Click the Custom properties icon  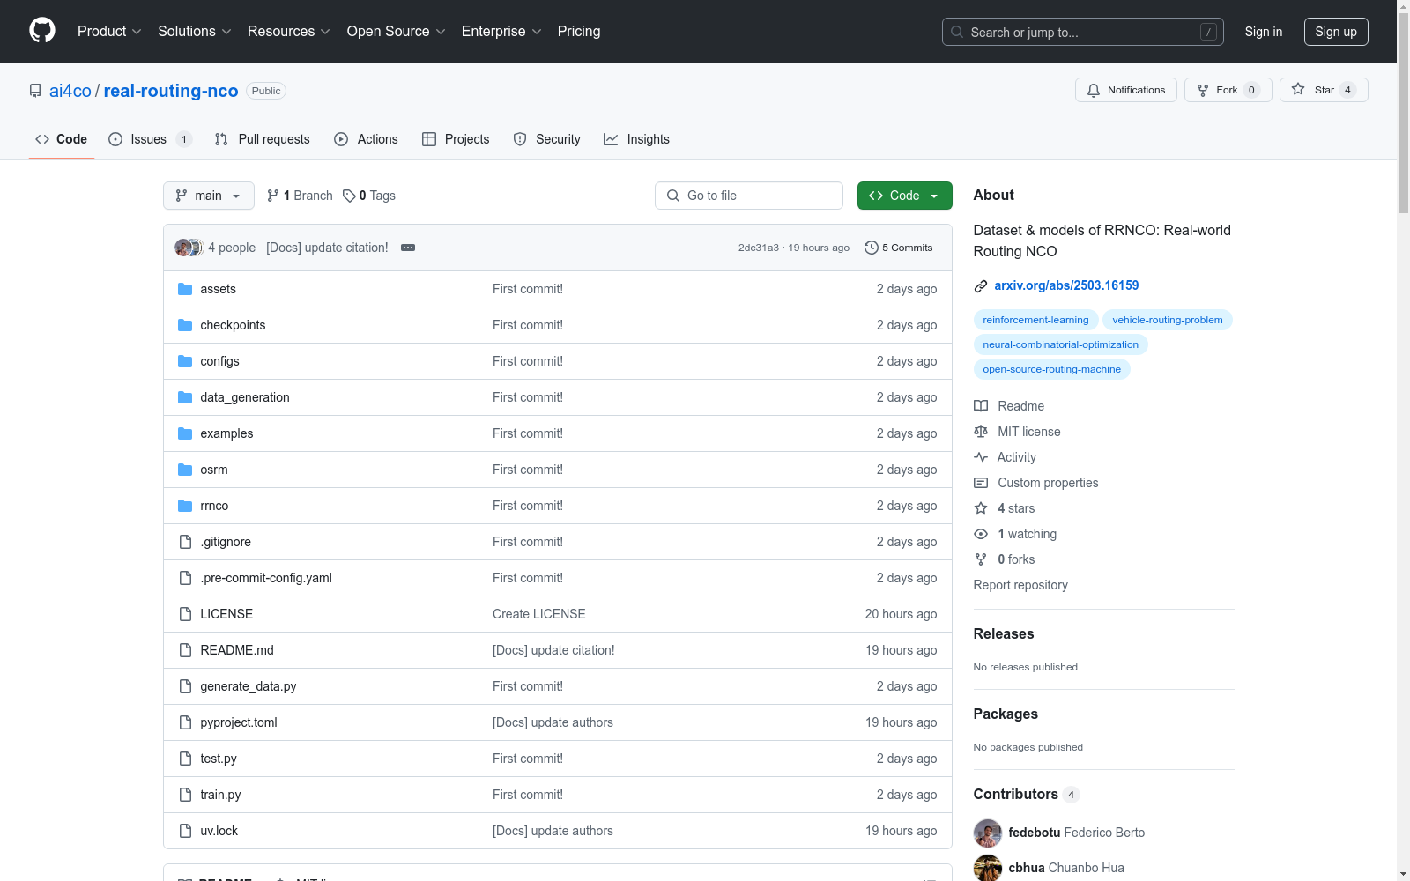(981, 483)
